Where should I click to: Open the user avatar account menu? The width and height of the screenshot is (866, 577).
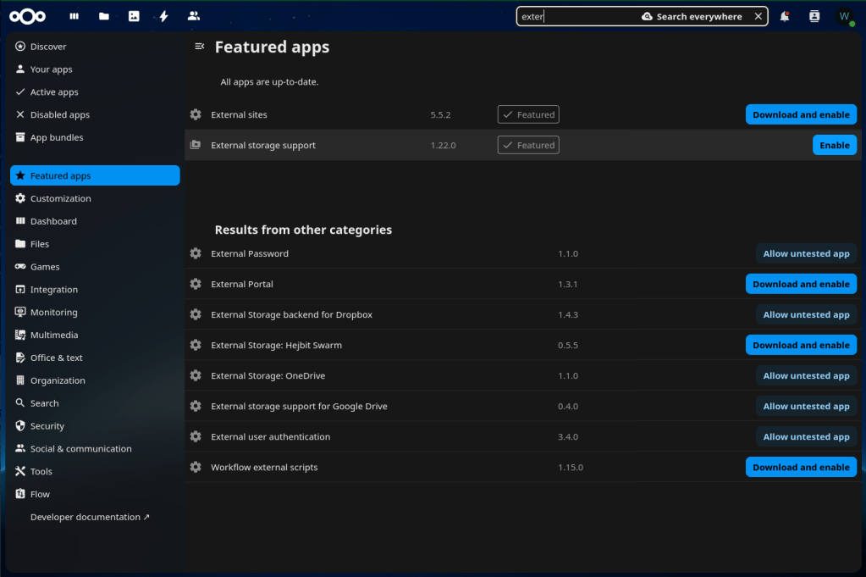pyautogui.click(x=844, y=16)
